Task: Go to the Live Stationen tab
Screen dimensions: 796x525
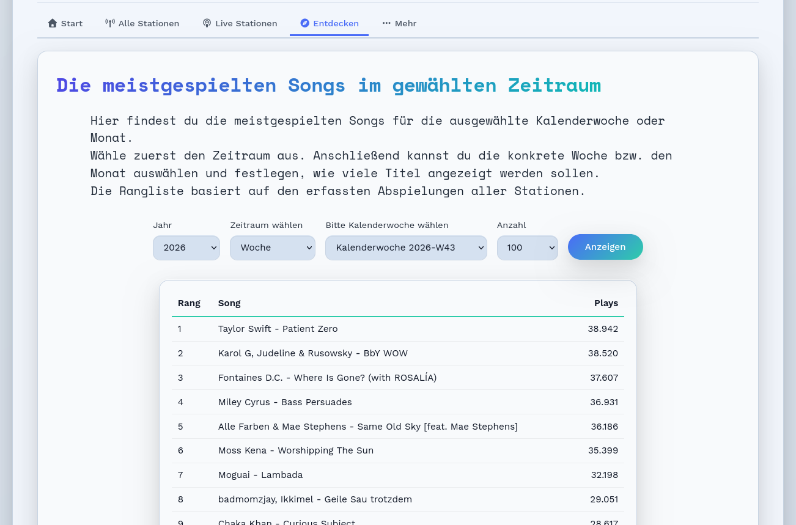Action: click(240, 23)
